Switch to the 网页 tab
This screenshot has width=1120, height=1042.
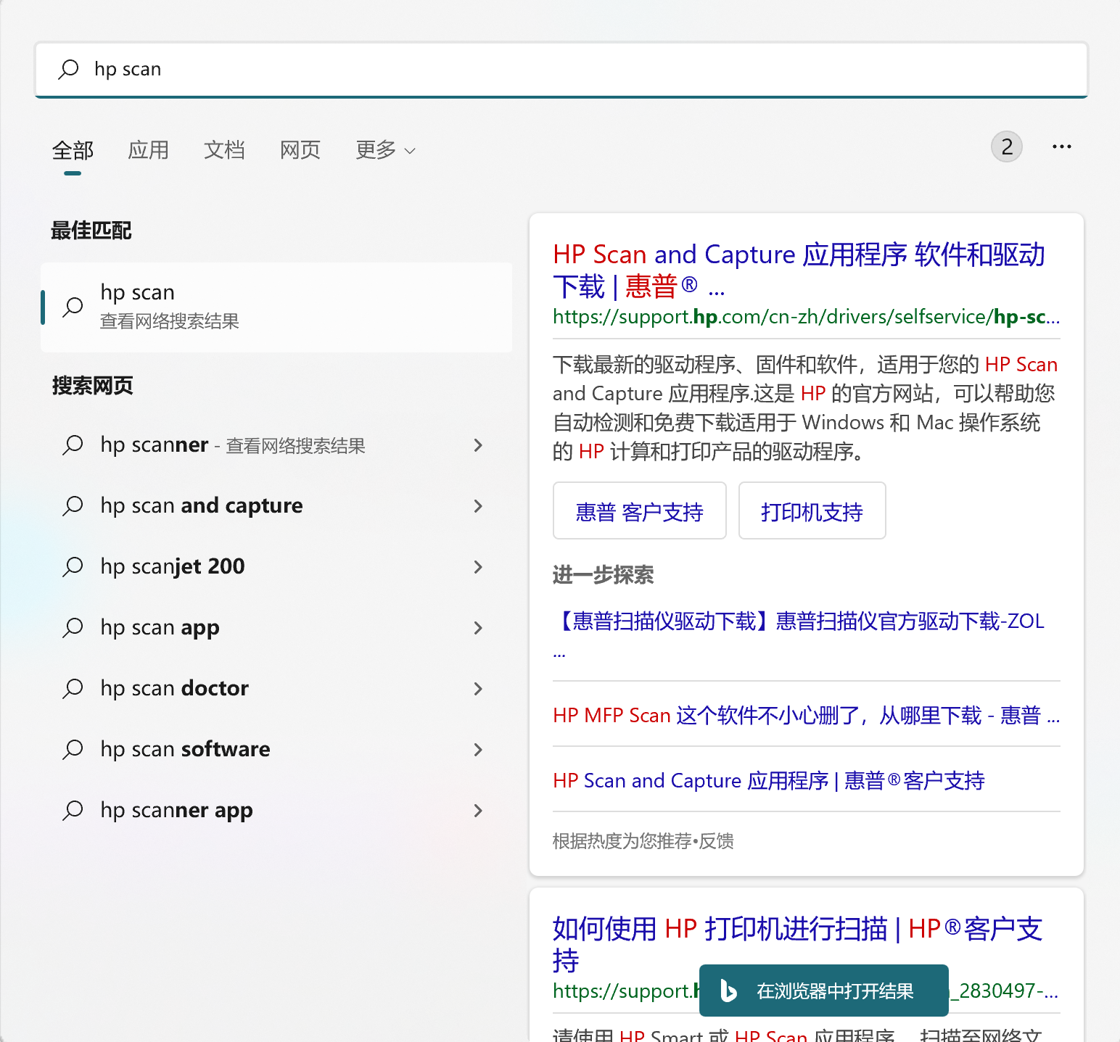pos(300,150)
